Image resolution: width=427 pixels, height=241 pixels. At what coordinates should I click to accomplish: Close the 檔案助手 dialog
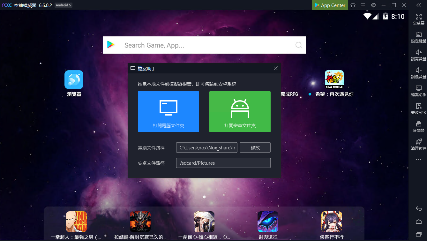(x=276, y=68)
